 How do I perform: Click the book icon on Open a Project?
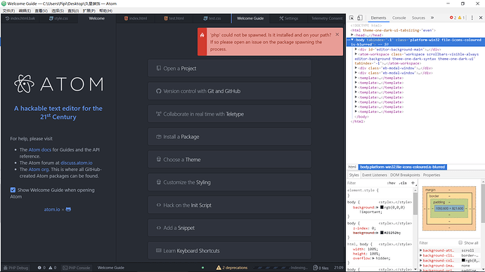(159, 68)
